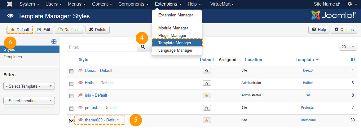
Task: Toggle default star for protostar style
Action: (x=207, y=108)
